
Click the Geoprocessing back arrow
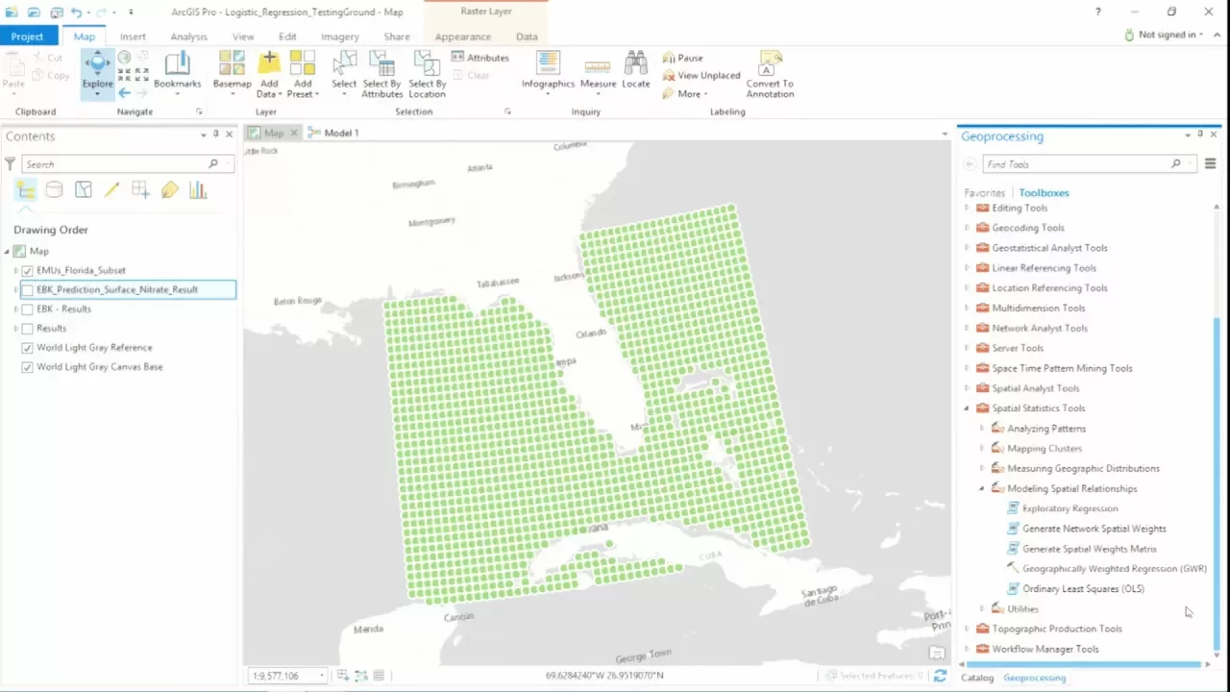tap(970, 164)
